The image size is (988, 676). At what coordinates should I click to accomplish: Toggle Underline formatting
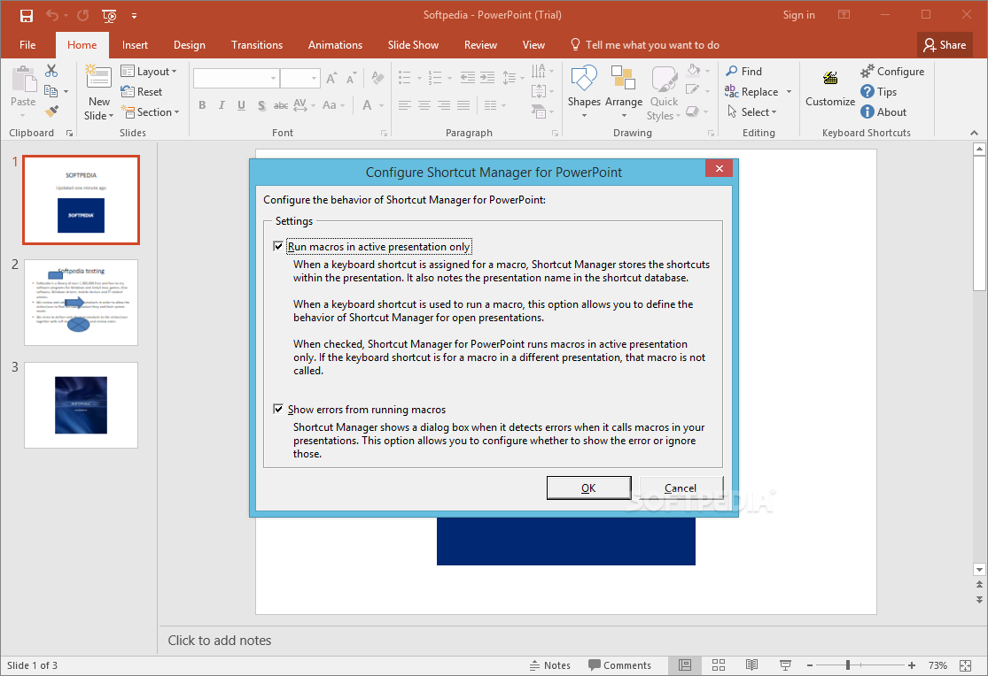[241, 105]
